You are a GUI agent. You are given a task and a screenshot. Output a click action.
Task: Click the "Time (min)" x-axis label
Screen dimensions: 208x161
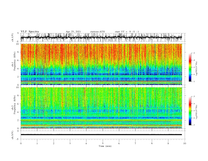point(105,146)
